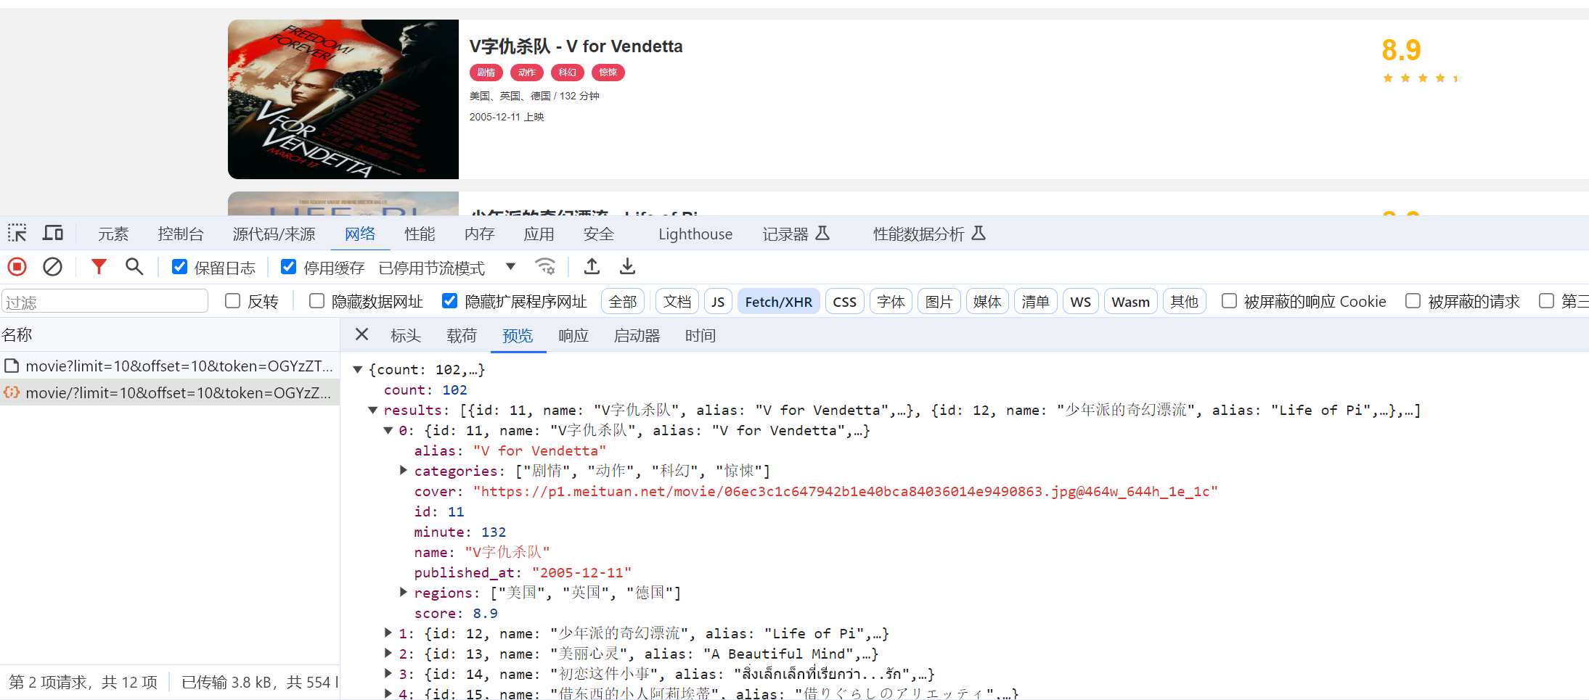Show the request Response tab

coord(573,335)
